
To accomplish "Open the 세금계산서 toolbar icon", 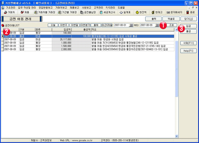I will (107, 12).
